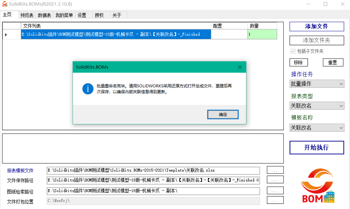350x209 pixels.
Task: Open the 模板名称 dropdown
Action: tap(317, 128)
